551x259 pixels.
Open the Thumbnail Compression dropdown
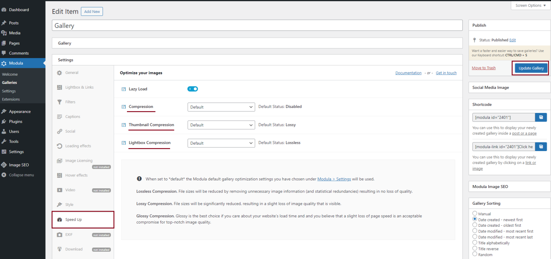pyautogui.click(x=221, y=125)
